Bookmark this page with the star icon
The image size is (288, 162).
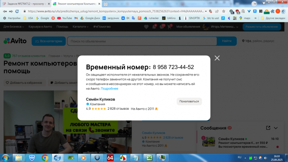pos(223,11)
